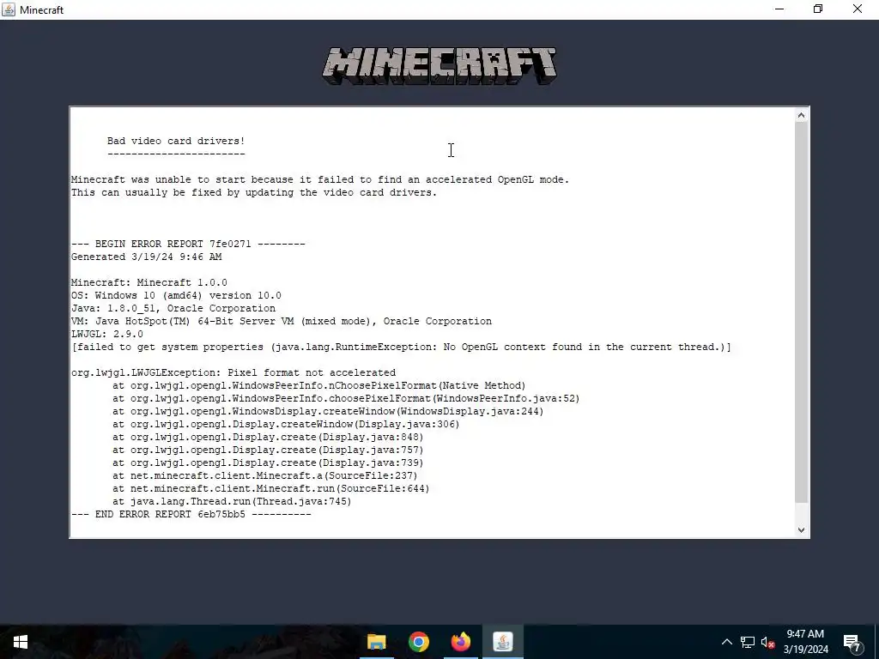
Task: Minimize the Minecraft window
Action: coord(779,9)
